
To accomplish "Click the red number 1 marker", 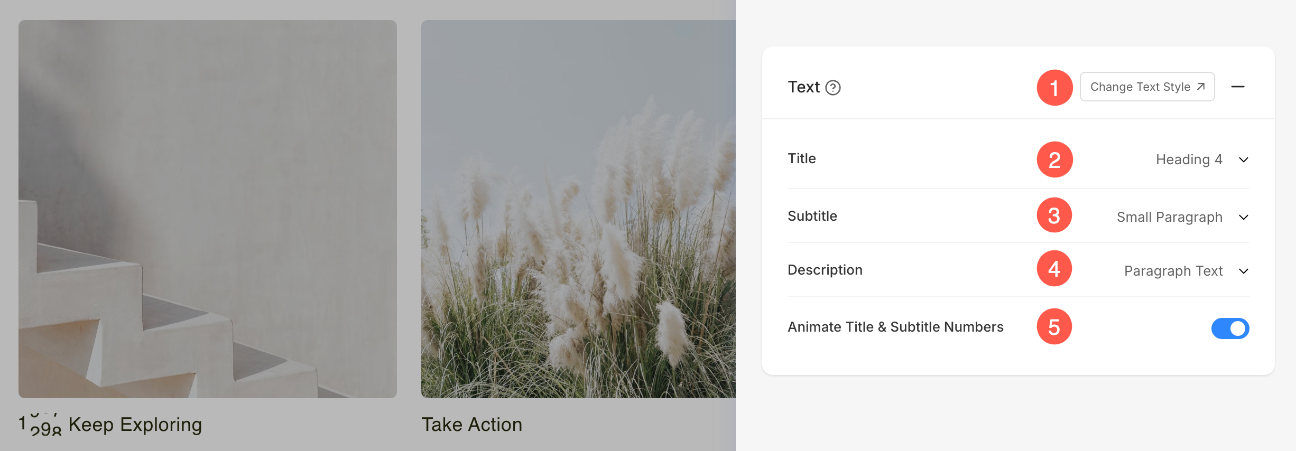I will coord(1054,88).
